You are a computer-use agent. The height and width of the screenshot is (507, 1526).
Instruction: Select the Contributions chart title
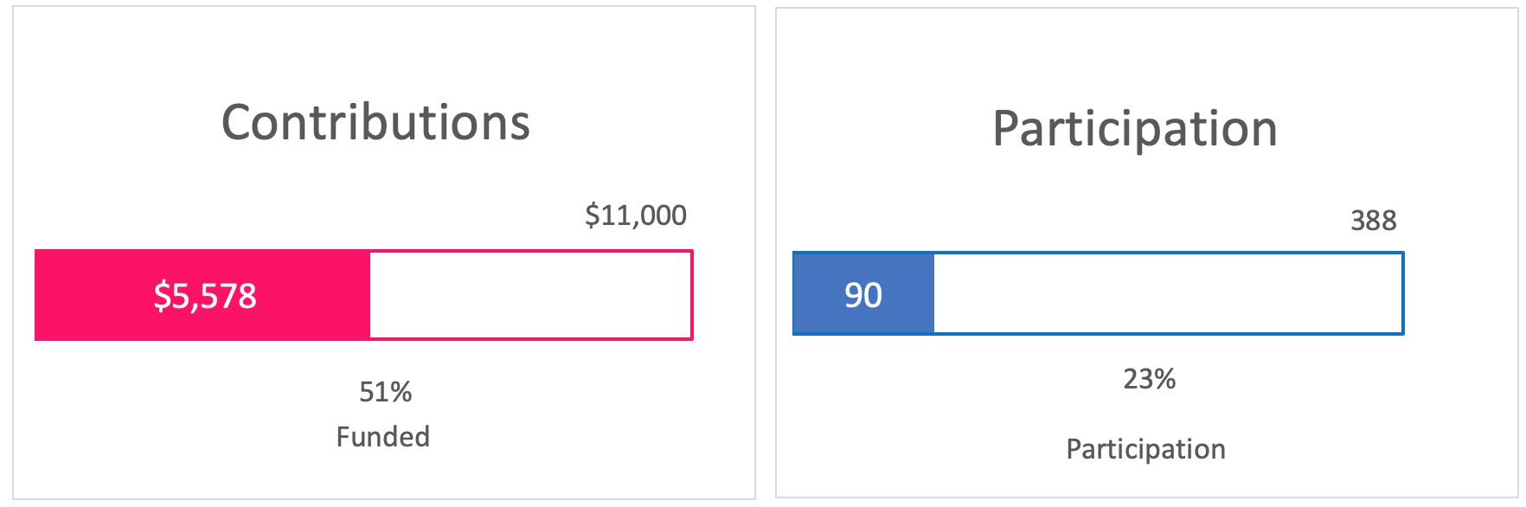375,123
